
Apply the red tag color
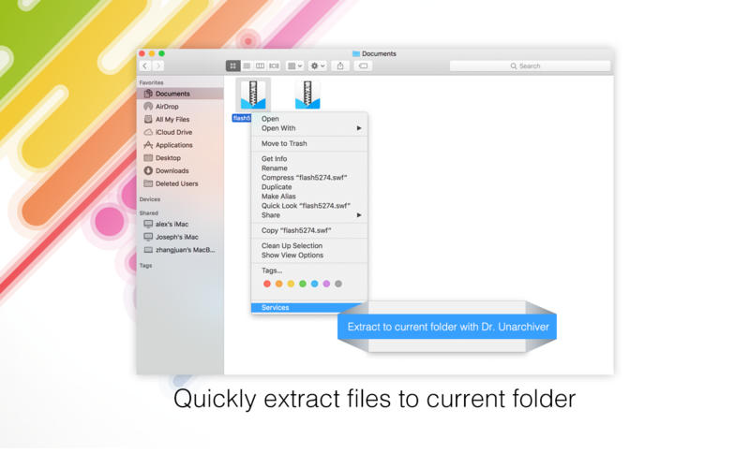(267, 284)
